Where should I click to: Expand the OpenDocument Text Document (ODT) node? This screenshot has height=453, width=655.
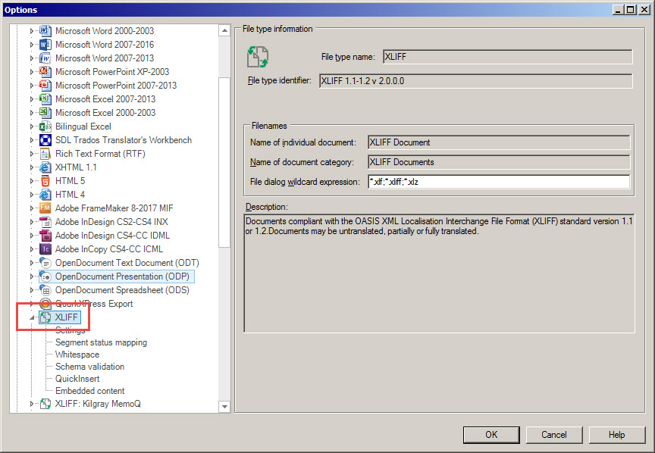(32, 263)
